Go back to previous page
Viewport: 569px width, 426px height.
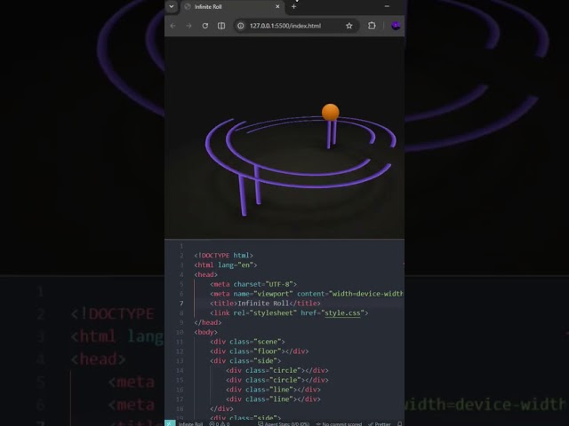point(173,26)
